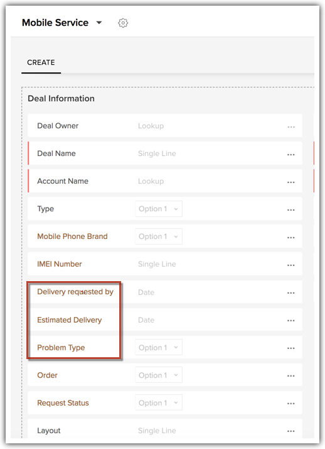Open the Problem Type Option 1 dropdown

pos(159,347)
